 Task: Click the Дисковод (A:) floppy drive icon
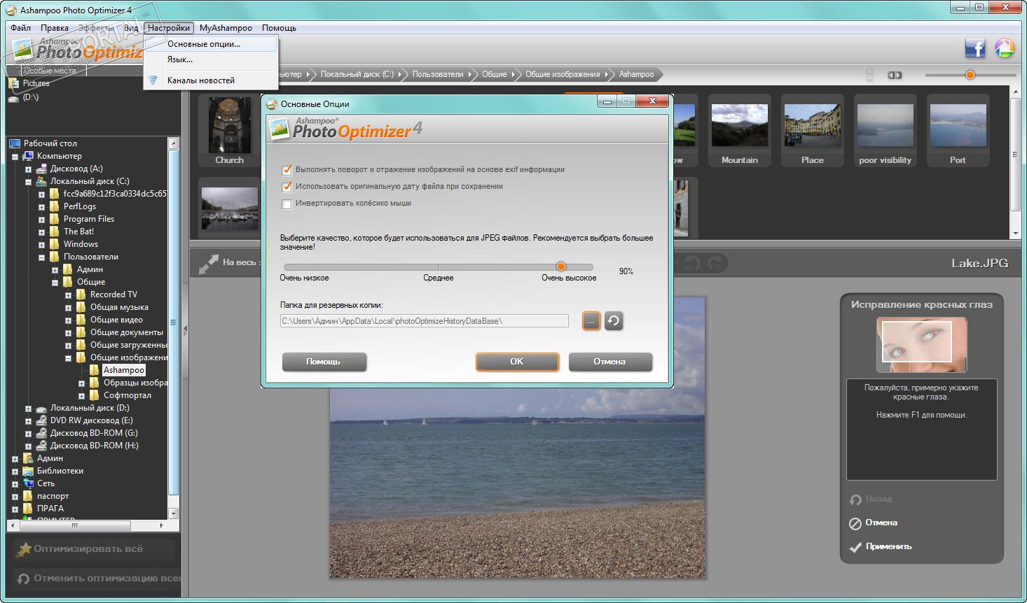[x=41, y=169]
